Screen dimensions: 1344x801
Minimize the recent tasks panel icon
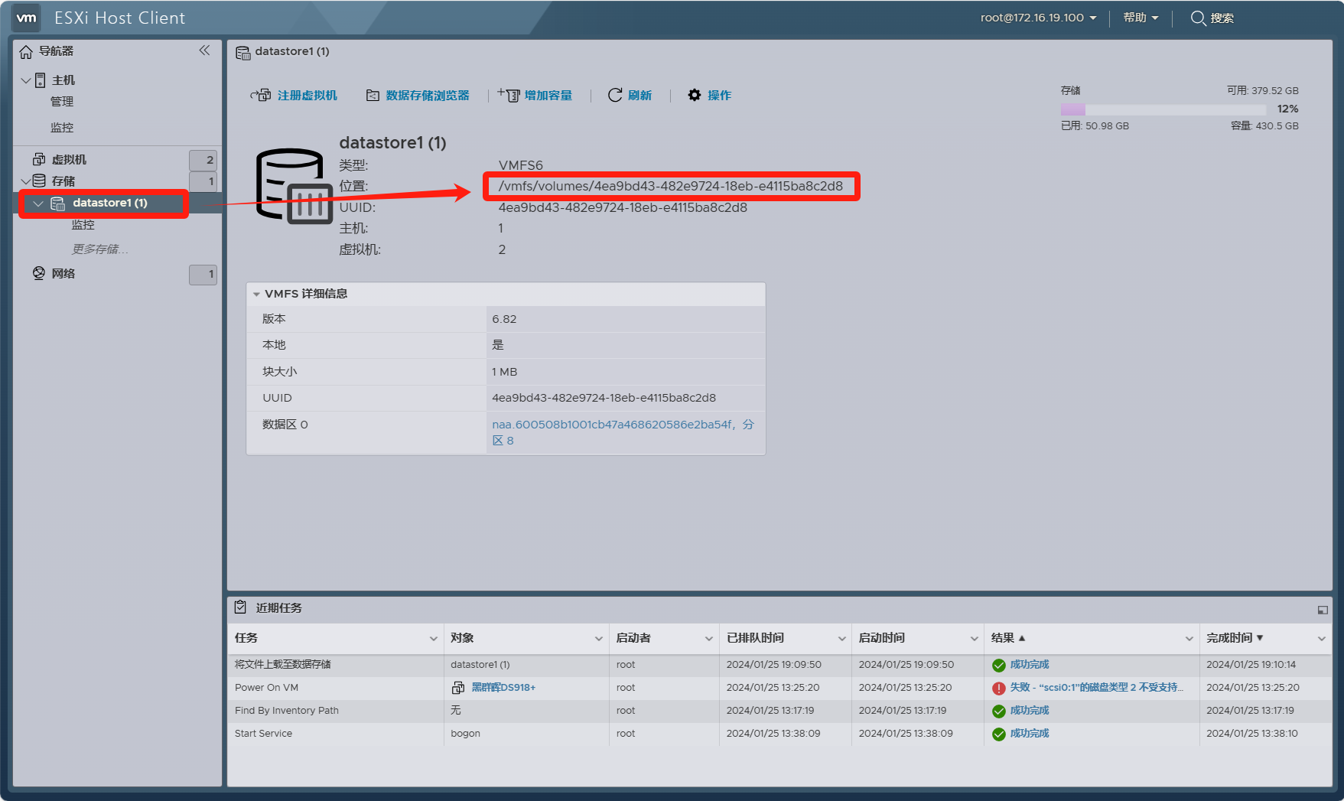point(1322,610)
